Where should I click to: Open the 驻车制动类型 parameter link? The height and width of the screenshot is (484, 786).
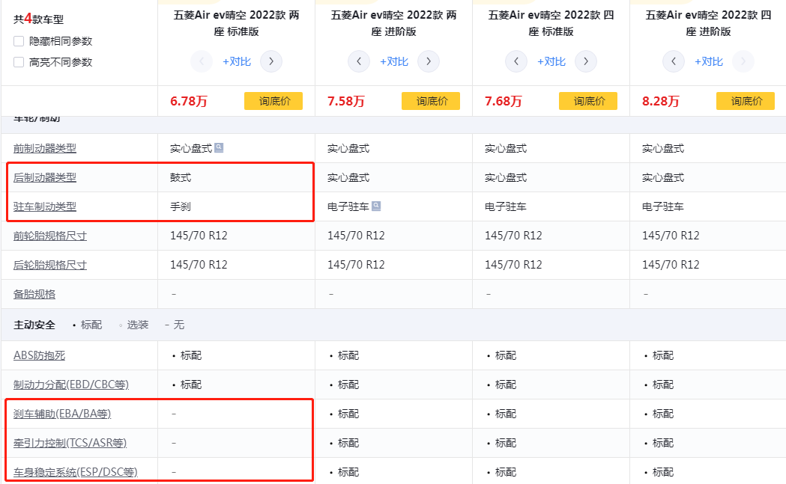pyautogui.click(x=45, y=206)
